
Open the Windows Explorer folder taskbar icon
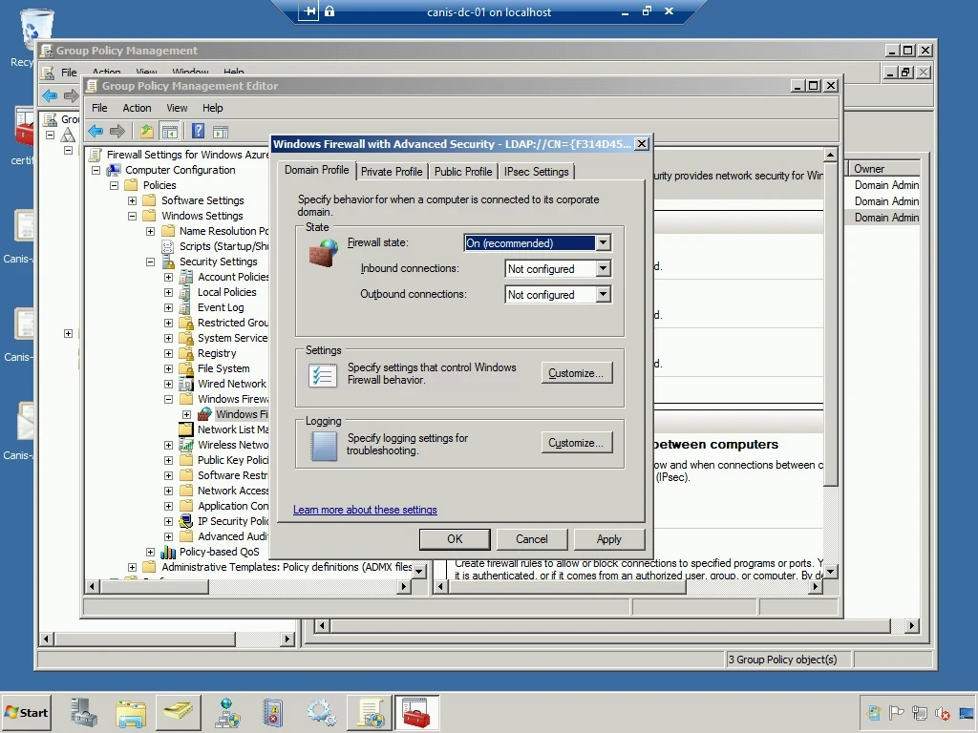coord(131,713)
